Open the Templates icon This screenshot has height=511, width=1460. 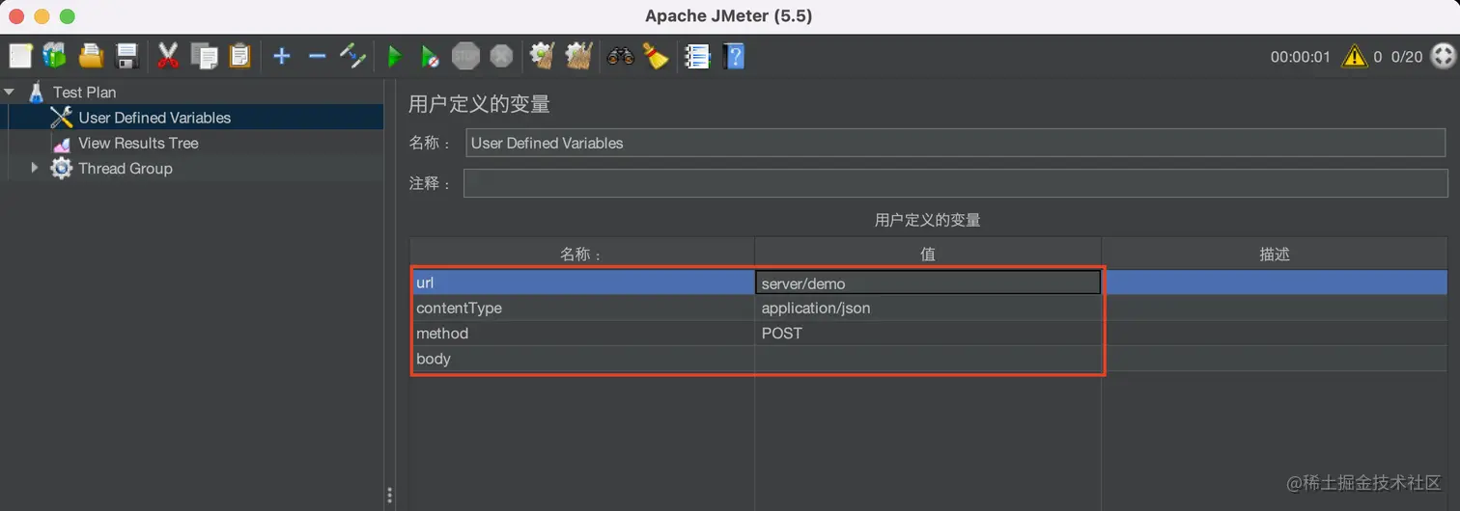[54, 57]
